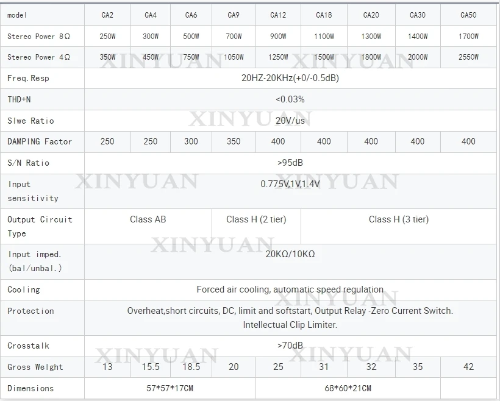The height and width of the screenshot is (401, 500).
Task: Select the 350 damping factor value
Action: coord(234,141)
